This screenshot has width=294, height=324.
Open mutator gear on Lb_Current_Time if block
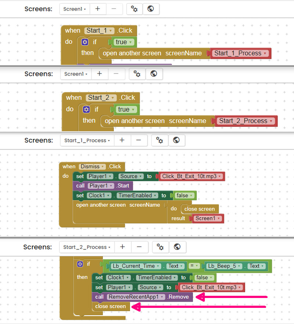point(80,264)
